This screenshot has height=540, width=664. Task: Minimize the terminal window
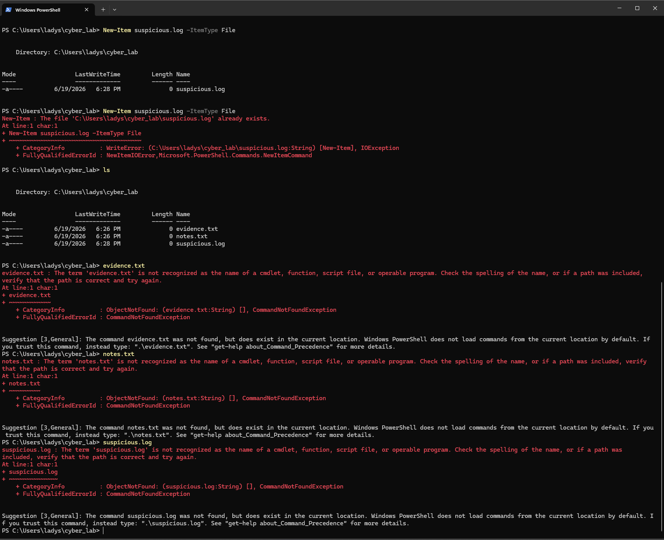(619, 8)
